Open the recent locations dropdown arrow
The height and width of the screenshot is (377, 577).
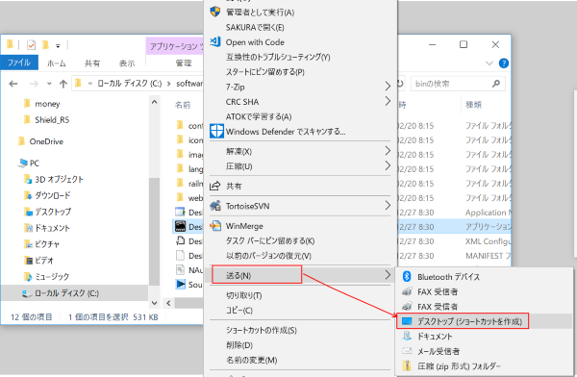[49, 84]
